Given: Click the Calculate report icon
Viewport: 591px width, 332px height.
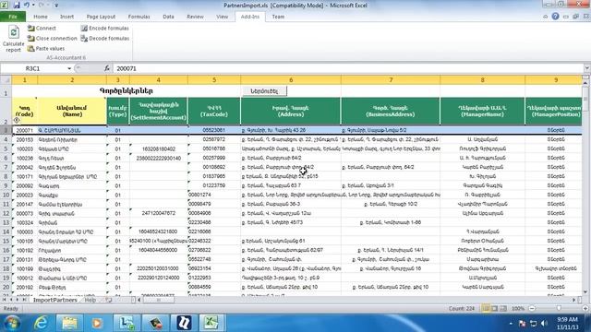Looking at the screenshot, I should click(14, 32).
